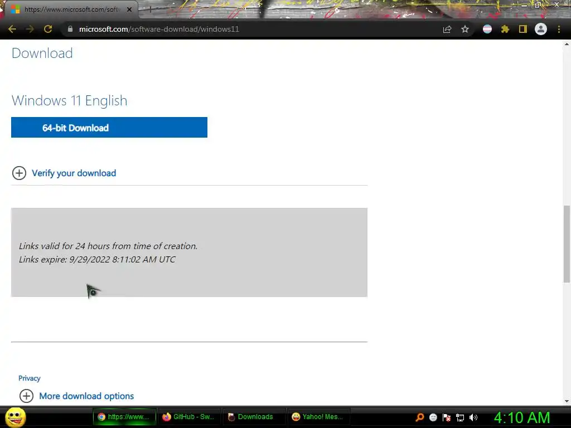The width and height of the screenshot is (571, 428).
Task: Open the Privacy link
Action: [x=30, y=378]
